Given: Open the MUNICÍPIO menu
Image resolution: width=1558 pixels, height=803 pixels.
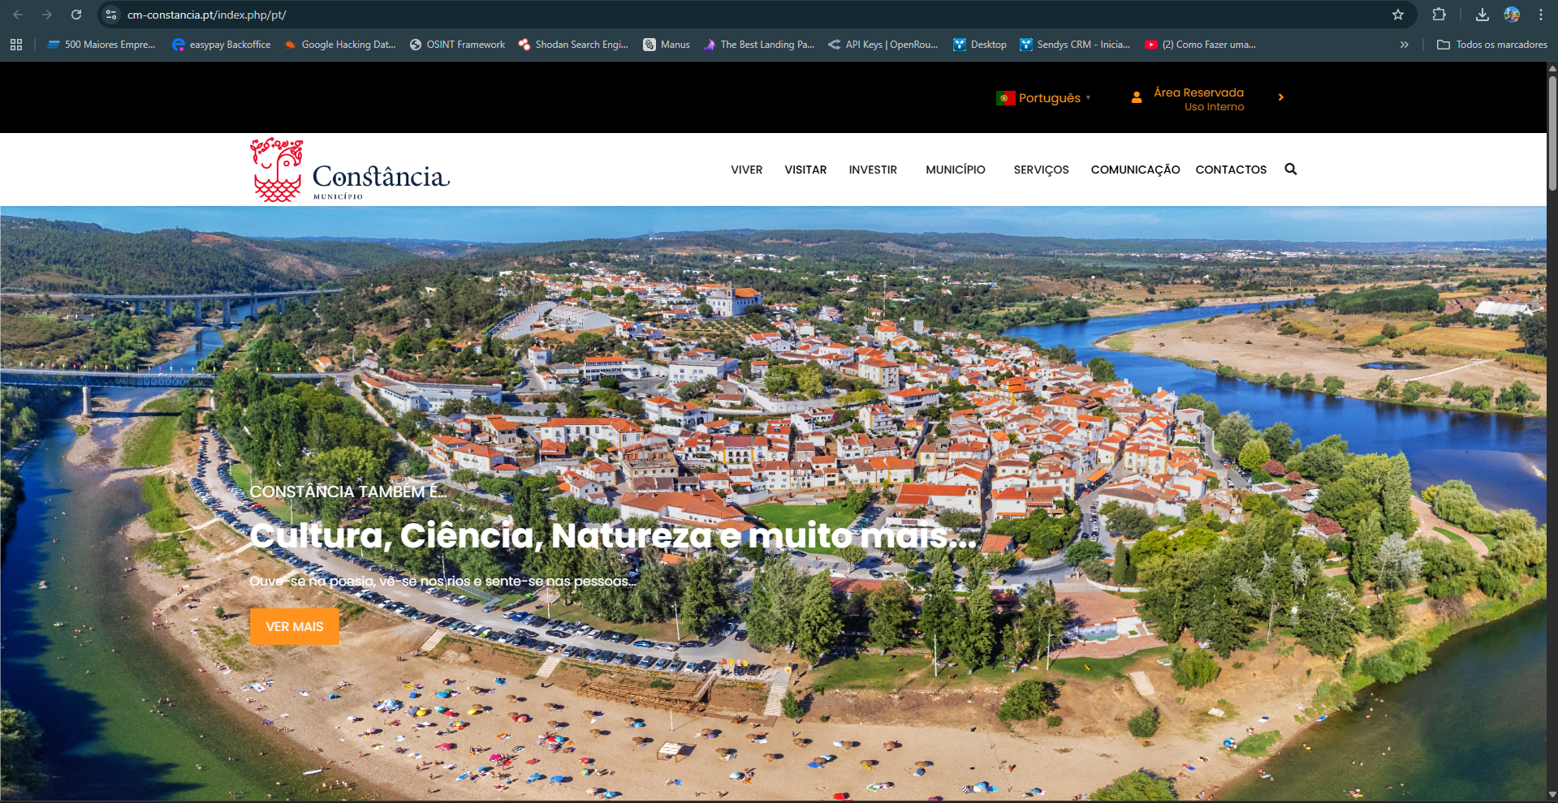Looking at the screenshot, I should pos(955,170).
